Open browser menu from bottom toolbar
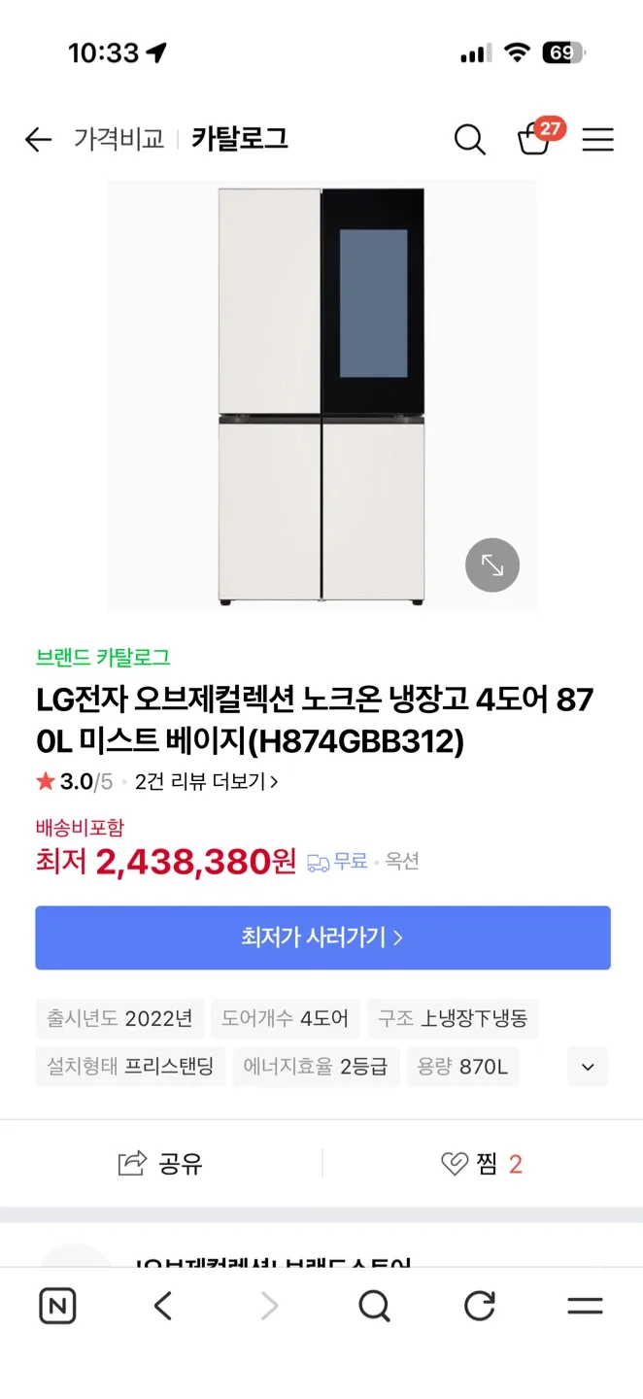Viewport: 643px width, 1399px height. point(585,1305)
